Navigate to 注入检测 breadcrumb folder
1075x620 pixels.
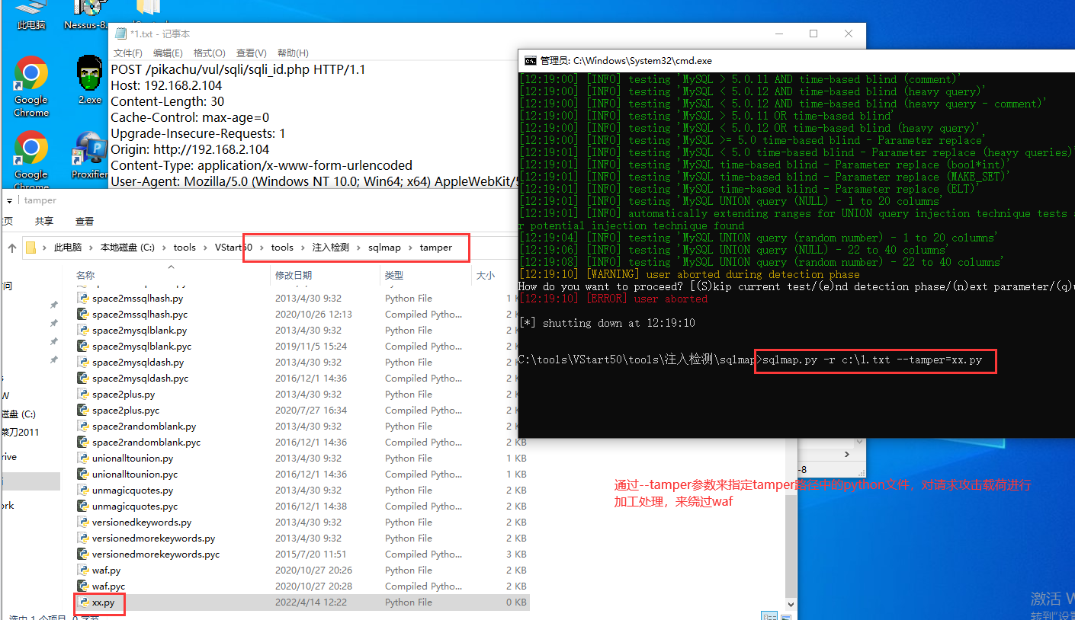[330, 248]
